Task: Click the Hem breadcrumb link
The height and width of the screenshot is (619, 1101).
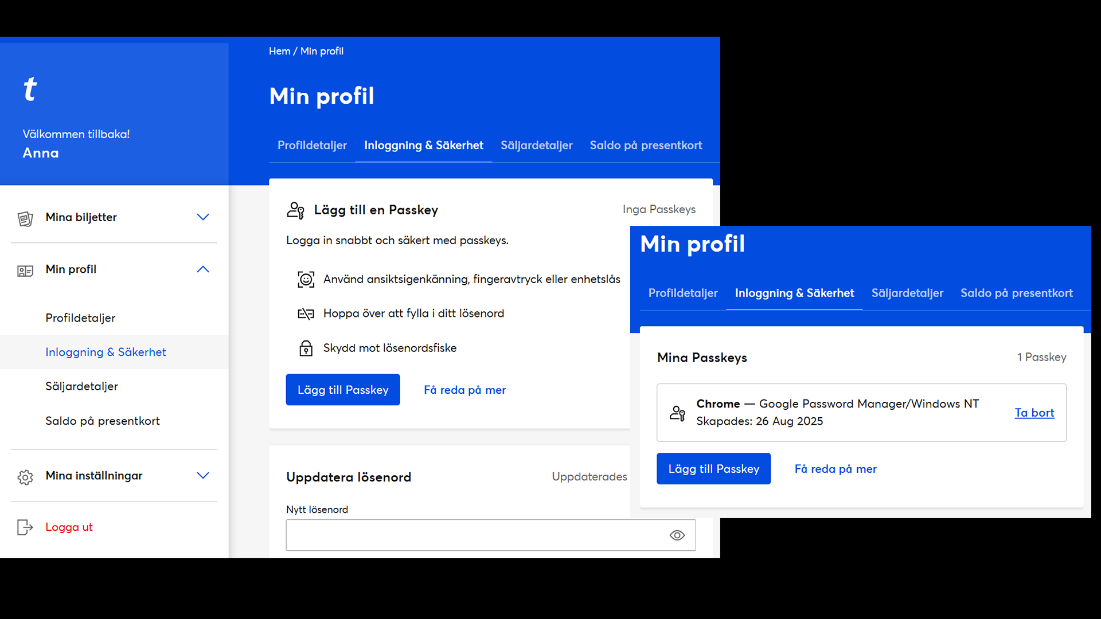Action: pyautogui.click(x=279, y=52)
